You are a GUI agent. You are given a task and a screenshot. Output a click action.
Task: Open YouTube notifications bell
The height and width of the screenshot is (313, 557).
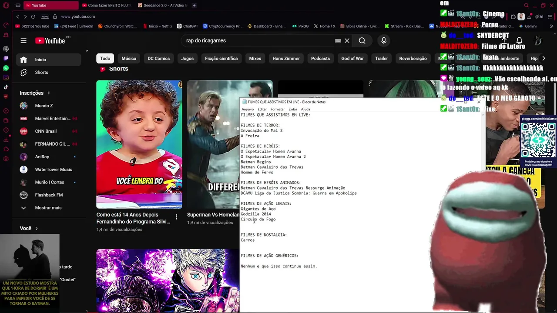(519, 40)
